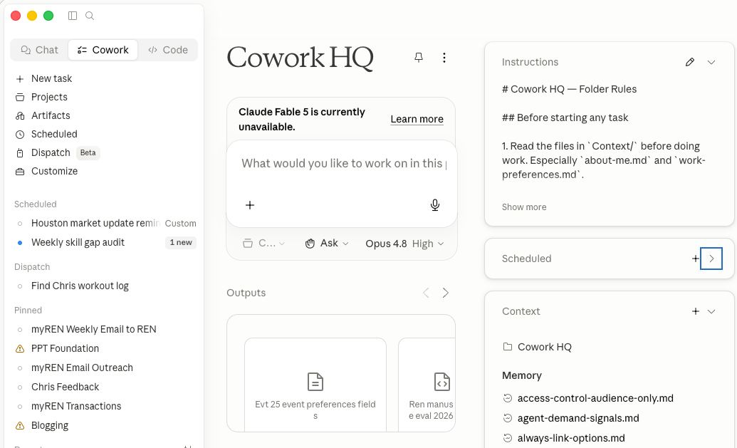Click the 1 new badge

pos(181,243)
